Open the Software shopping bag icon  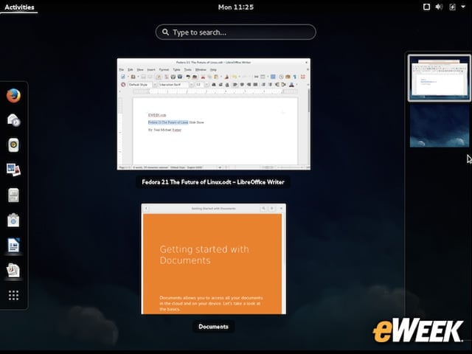click(13, 220)
